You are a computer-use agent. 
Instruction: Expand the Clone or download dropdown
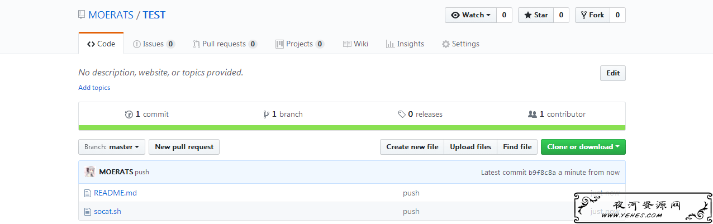583,147
